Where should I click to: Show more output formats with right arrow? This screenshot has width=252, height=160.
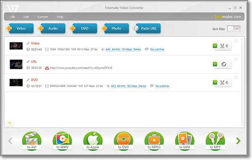point(238,141)
